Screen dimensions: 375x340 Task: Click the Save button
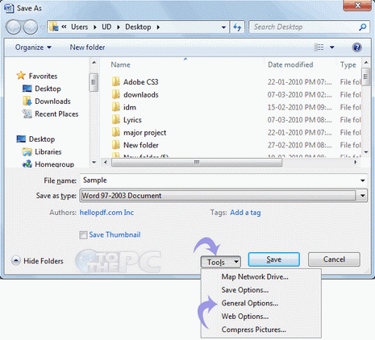[x=274, y=259]
